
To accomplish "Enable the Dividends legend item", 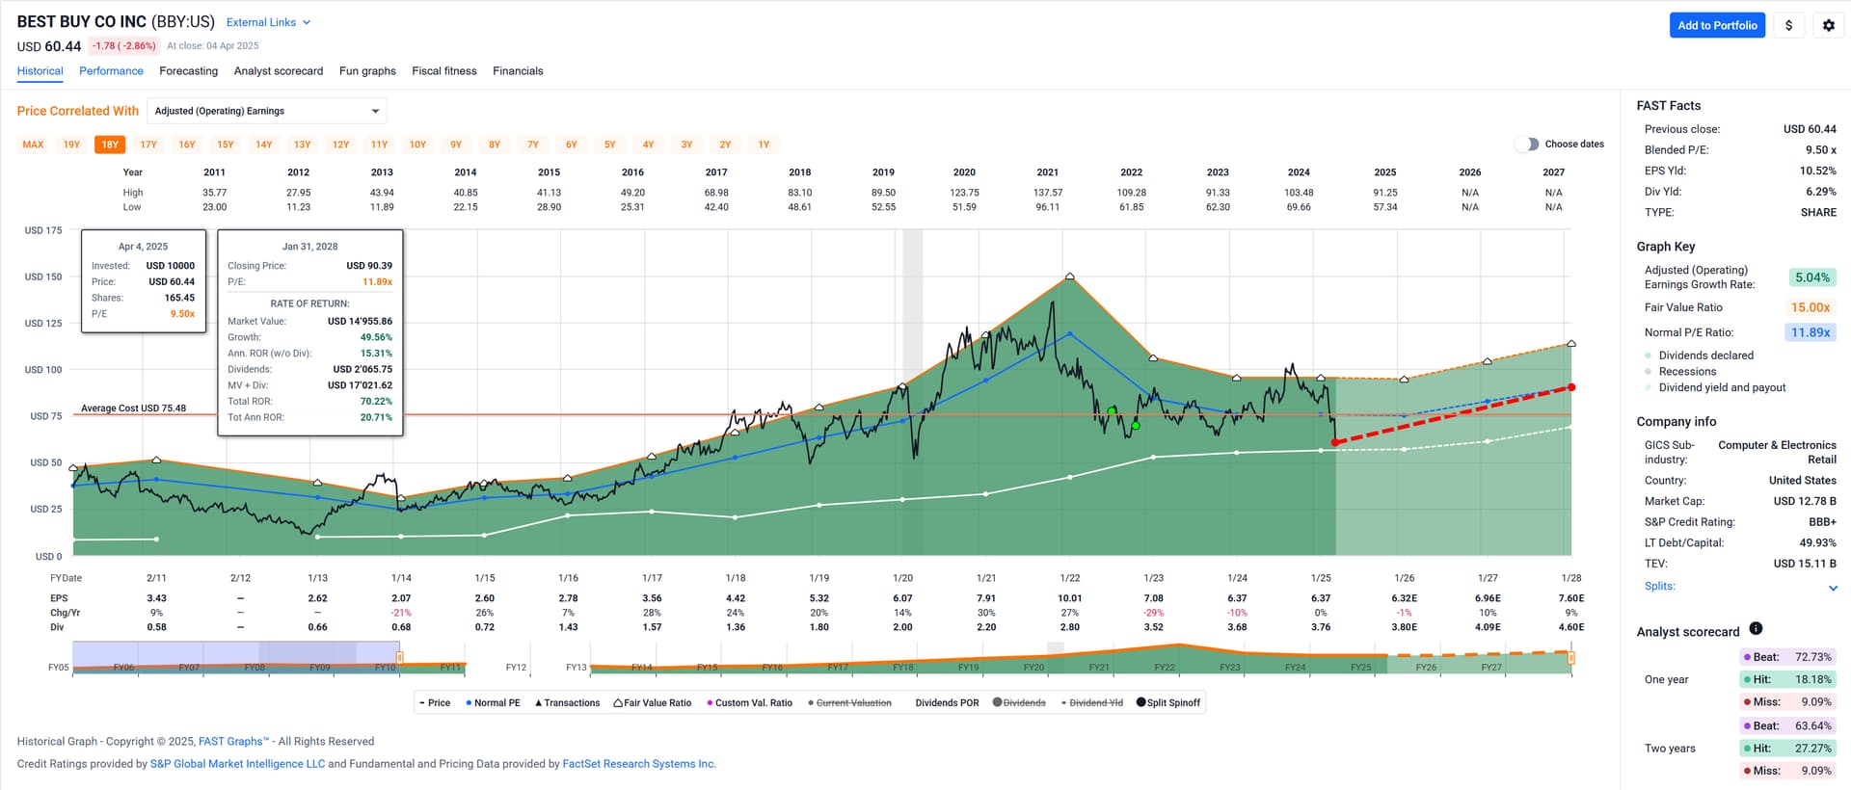I will pos(1019,703).
